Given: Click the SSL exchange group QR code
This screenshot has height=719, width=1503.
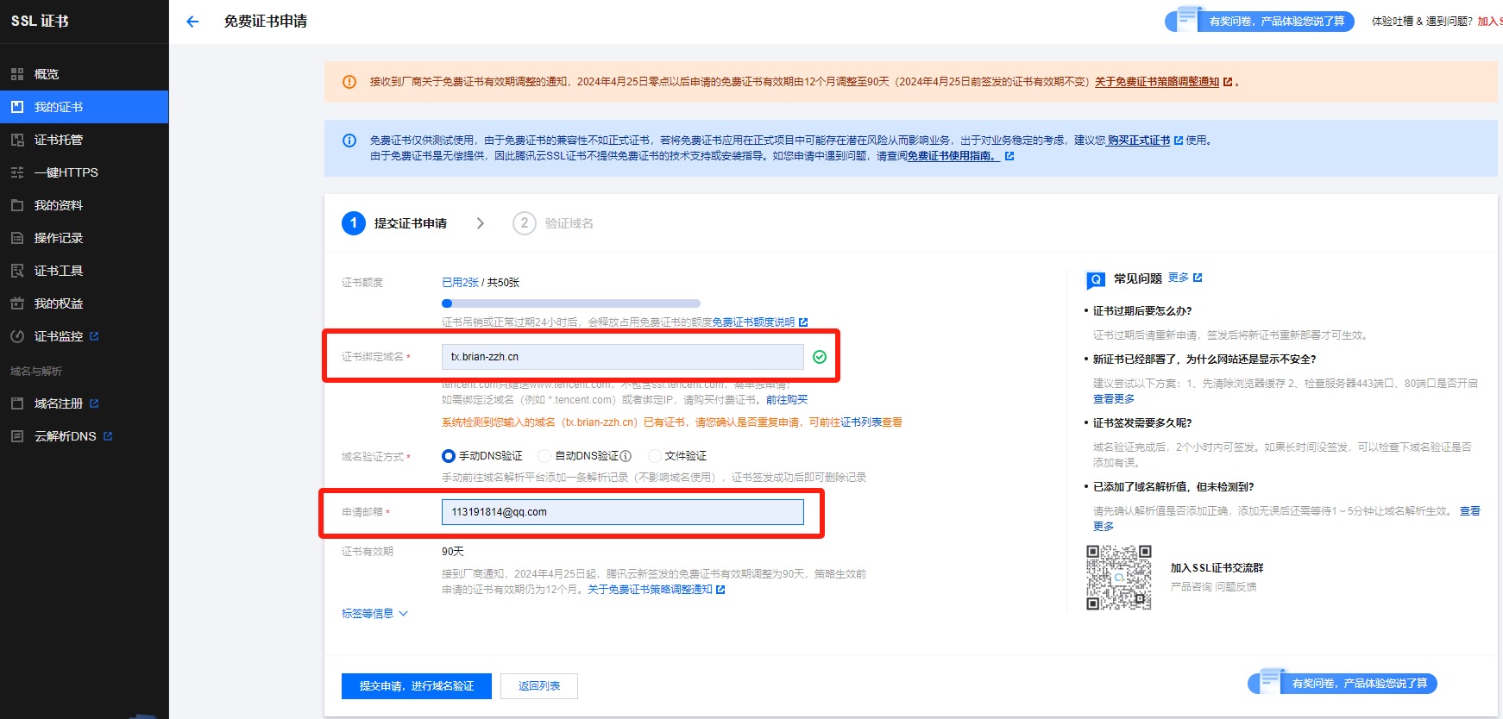Looking at the screenshot, I should 1118,578.
